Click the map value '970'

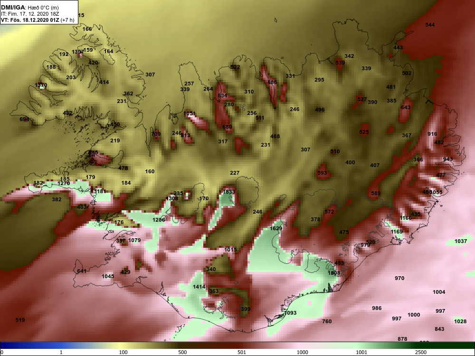(399, 278)
